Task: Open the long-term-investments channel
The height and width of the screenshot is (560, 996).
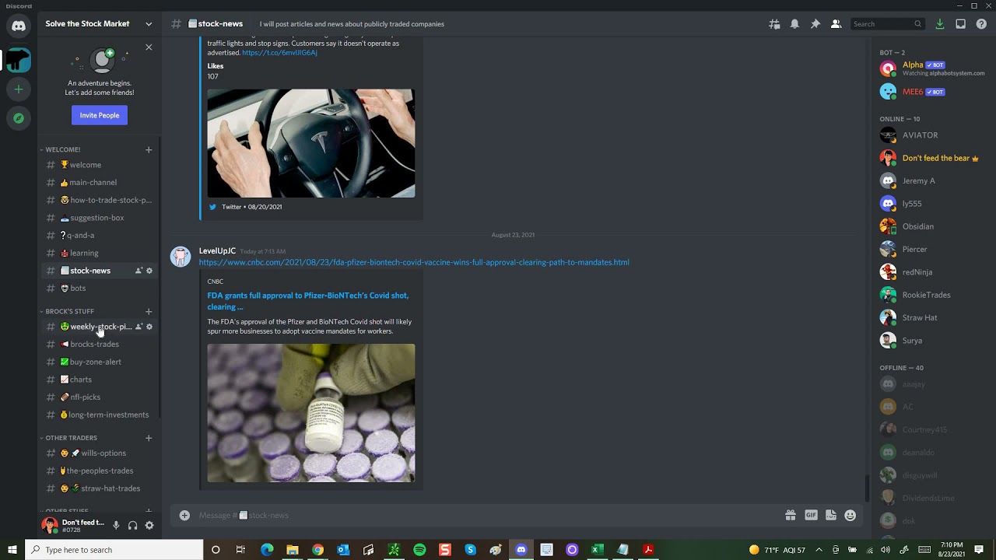Action: pyautogui.click(x=99, y=415)
